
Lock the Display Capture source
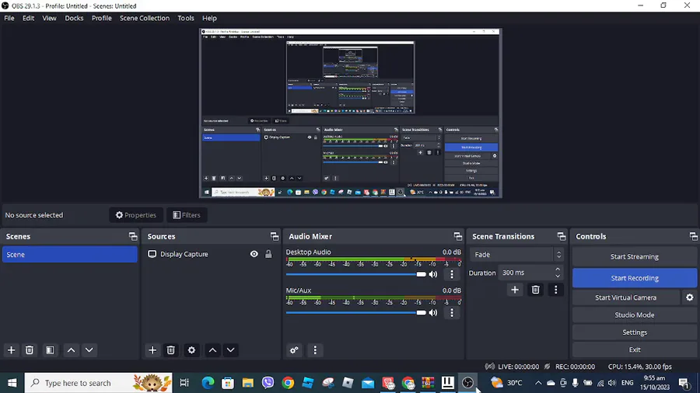coord(268,254)
